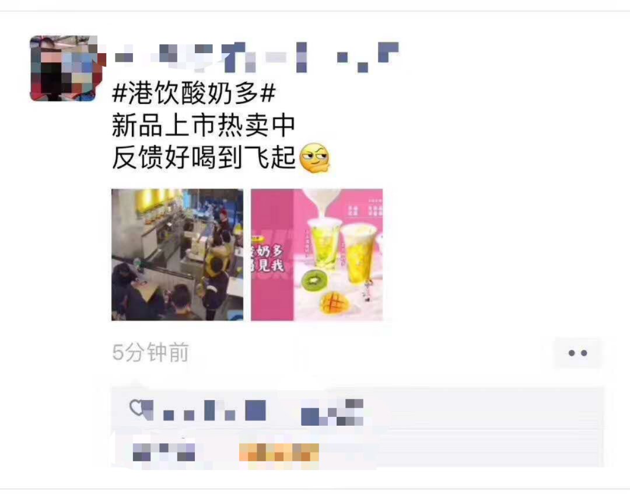630x494 pixels.
Task: Click the text line 新品上市热卖中
Action: [x=204, y=126]
